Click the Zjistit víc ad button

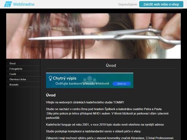pyautogui.click(x=122, y=83)
